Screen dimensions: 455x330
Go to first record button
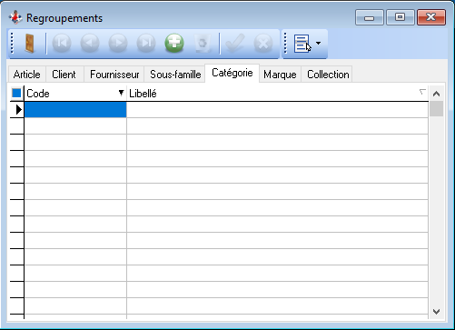pos(62,44)
